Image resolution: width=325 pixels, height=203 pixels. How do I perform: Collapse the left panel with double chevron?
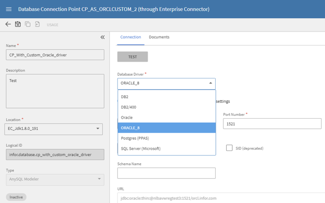[x=102, y=37]
